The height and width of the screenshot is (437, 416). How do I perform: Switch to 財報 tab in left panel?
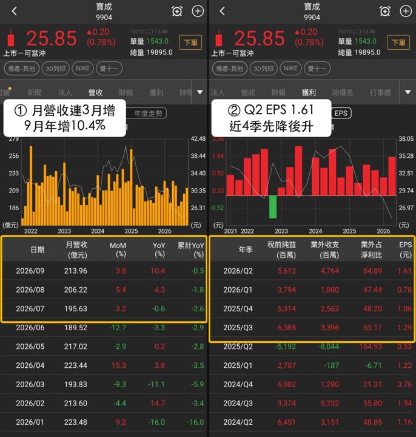point(126,92)
